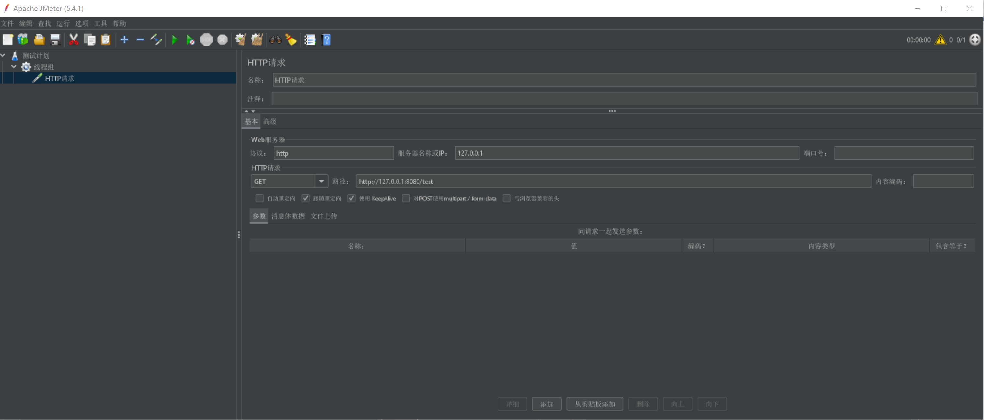Switch to the 基本 tab
Image resolution: width=984 pixels, height=420 pixels.
pyautogui.click(x=251, y=121)
